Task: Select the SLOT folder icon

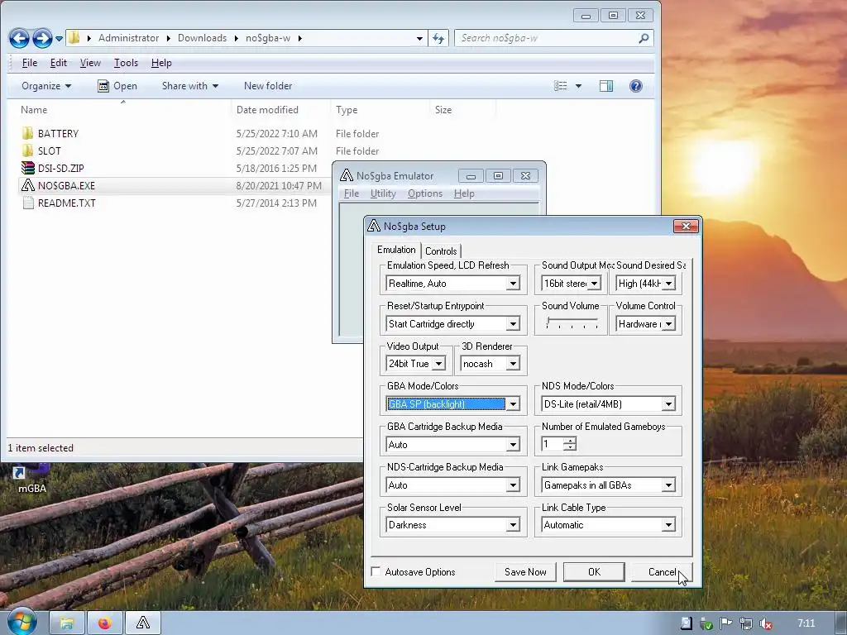Action: pyautogui.click(x=27, y=150)
